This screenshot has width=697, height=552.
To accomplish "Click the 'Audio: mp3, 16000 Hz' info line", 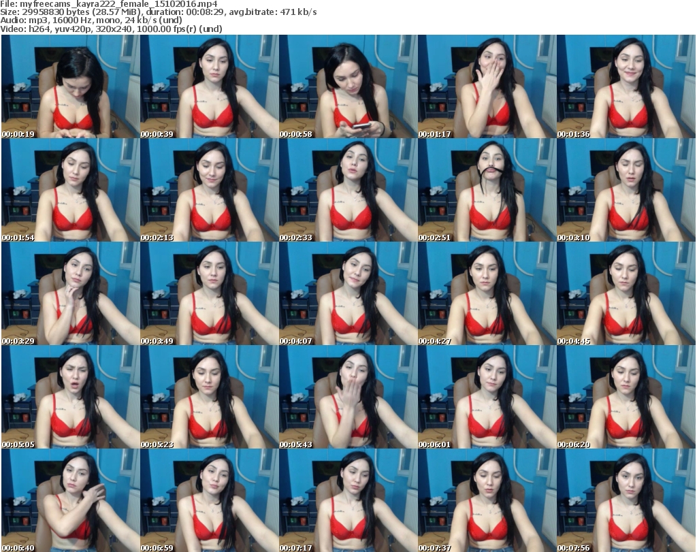I will click(x=91, y=20).
